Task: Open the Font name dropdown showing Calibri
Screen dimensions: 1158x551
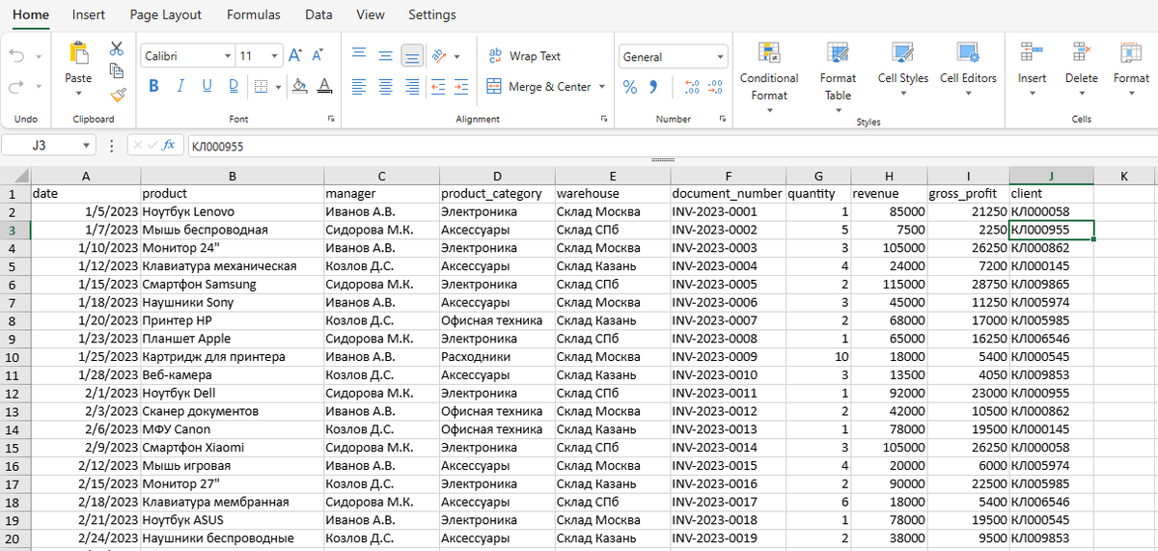Action: tap(228, 56)
